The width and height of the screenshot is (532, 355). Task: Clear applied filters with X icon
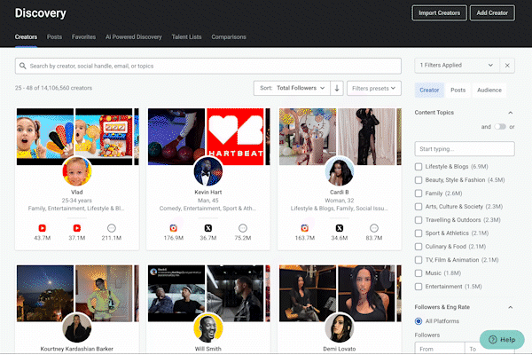(x=507, y=65)
